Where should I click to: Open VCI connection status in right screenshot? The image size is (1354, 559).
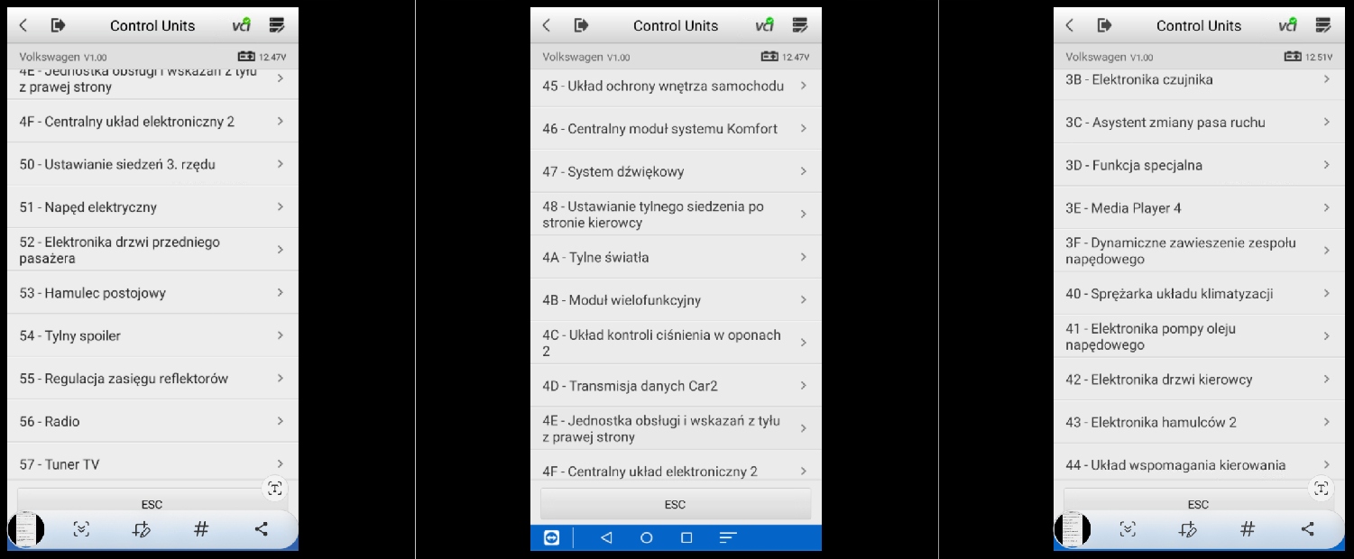[1287, 25]
